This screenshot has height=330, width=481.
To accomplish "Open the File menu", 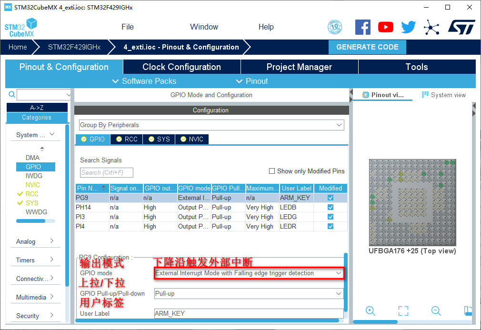I will click(127, 27).
